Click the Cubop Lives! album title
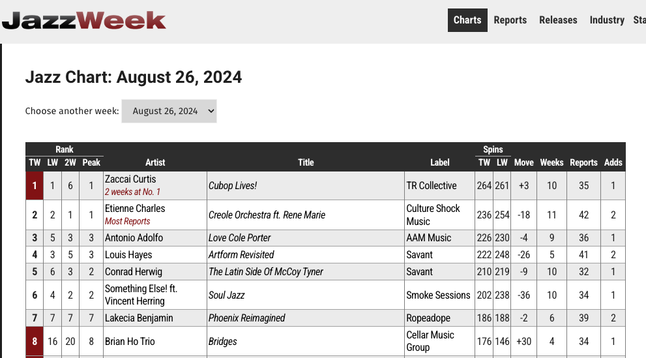Viewport: 646px width, 358px height. [x=233, y=186]
